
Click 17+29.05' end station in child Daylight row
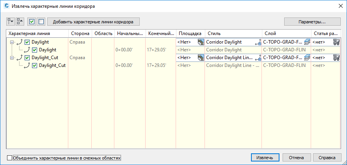coord(157,50)
